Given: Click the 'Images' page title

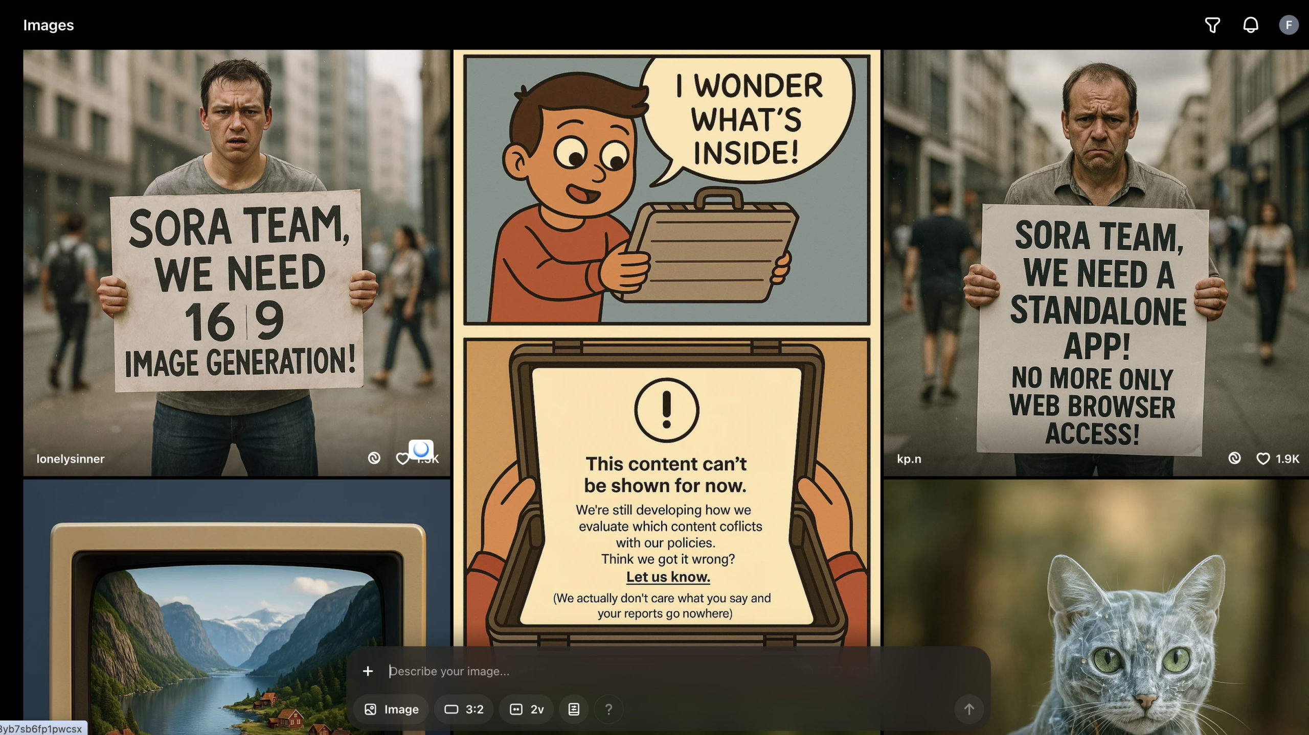Looking at the screenshot, I should (49, 25).
